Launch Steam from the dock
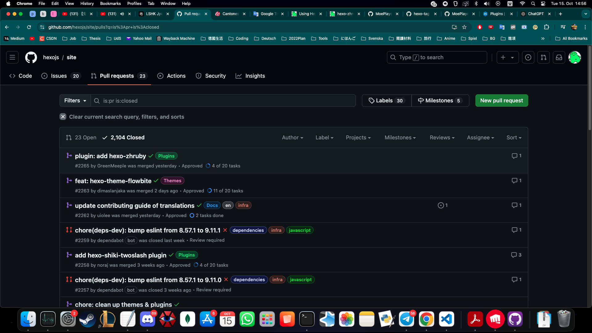This screenshot has height=333, width=592. click(88, 319)
